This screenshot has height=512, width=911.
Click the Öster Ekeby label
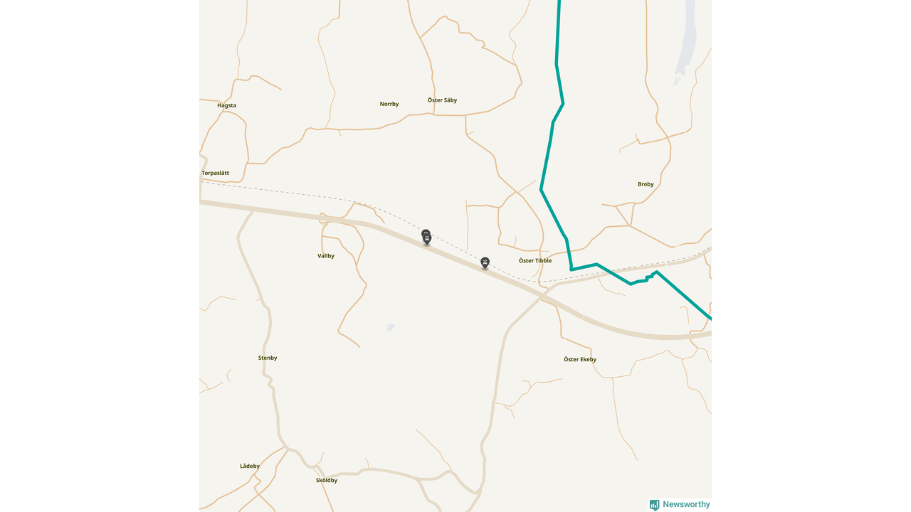coord(580,360)
